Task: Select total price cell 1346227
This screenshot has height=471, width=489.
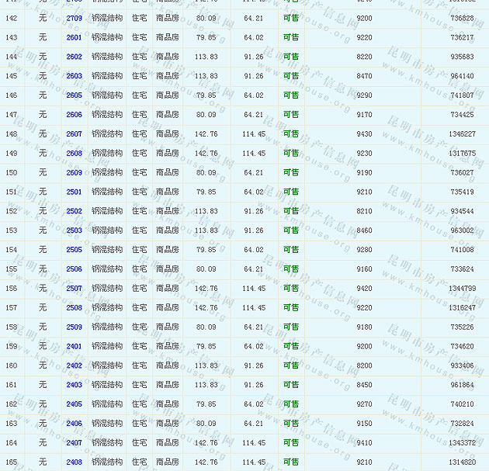Action: click(x=462, y=134)
